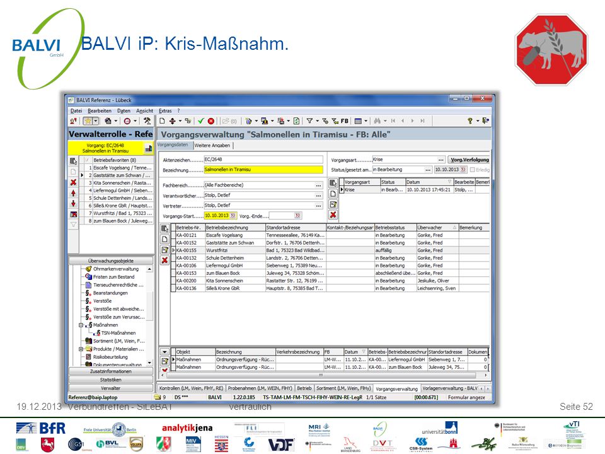Open the Bearbeiten menu
This screenshot has height=454, width=605.
coord(100,111)
